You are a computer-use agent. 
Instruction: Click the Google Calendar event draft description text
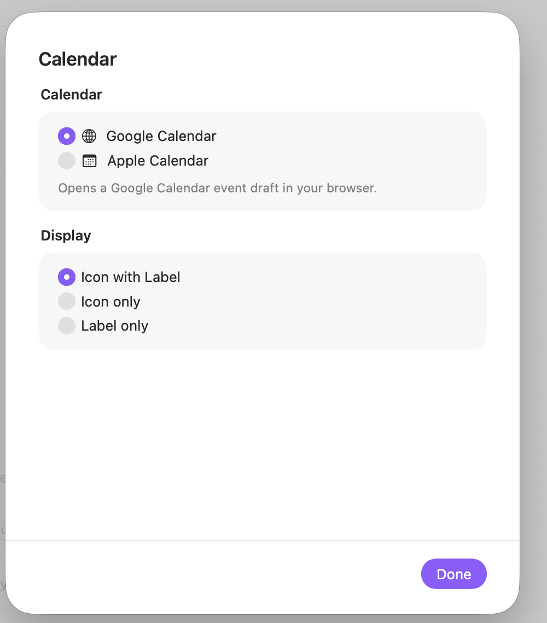pyautogui.click(x=218, y=188)
